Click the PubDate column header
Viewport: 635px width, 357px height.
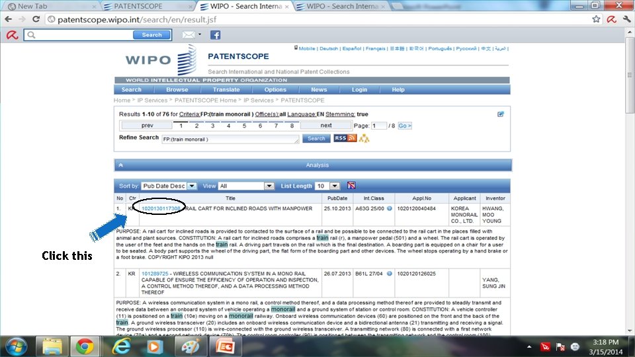point(337,198)
